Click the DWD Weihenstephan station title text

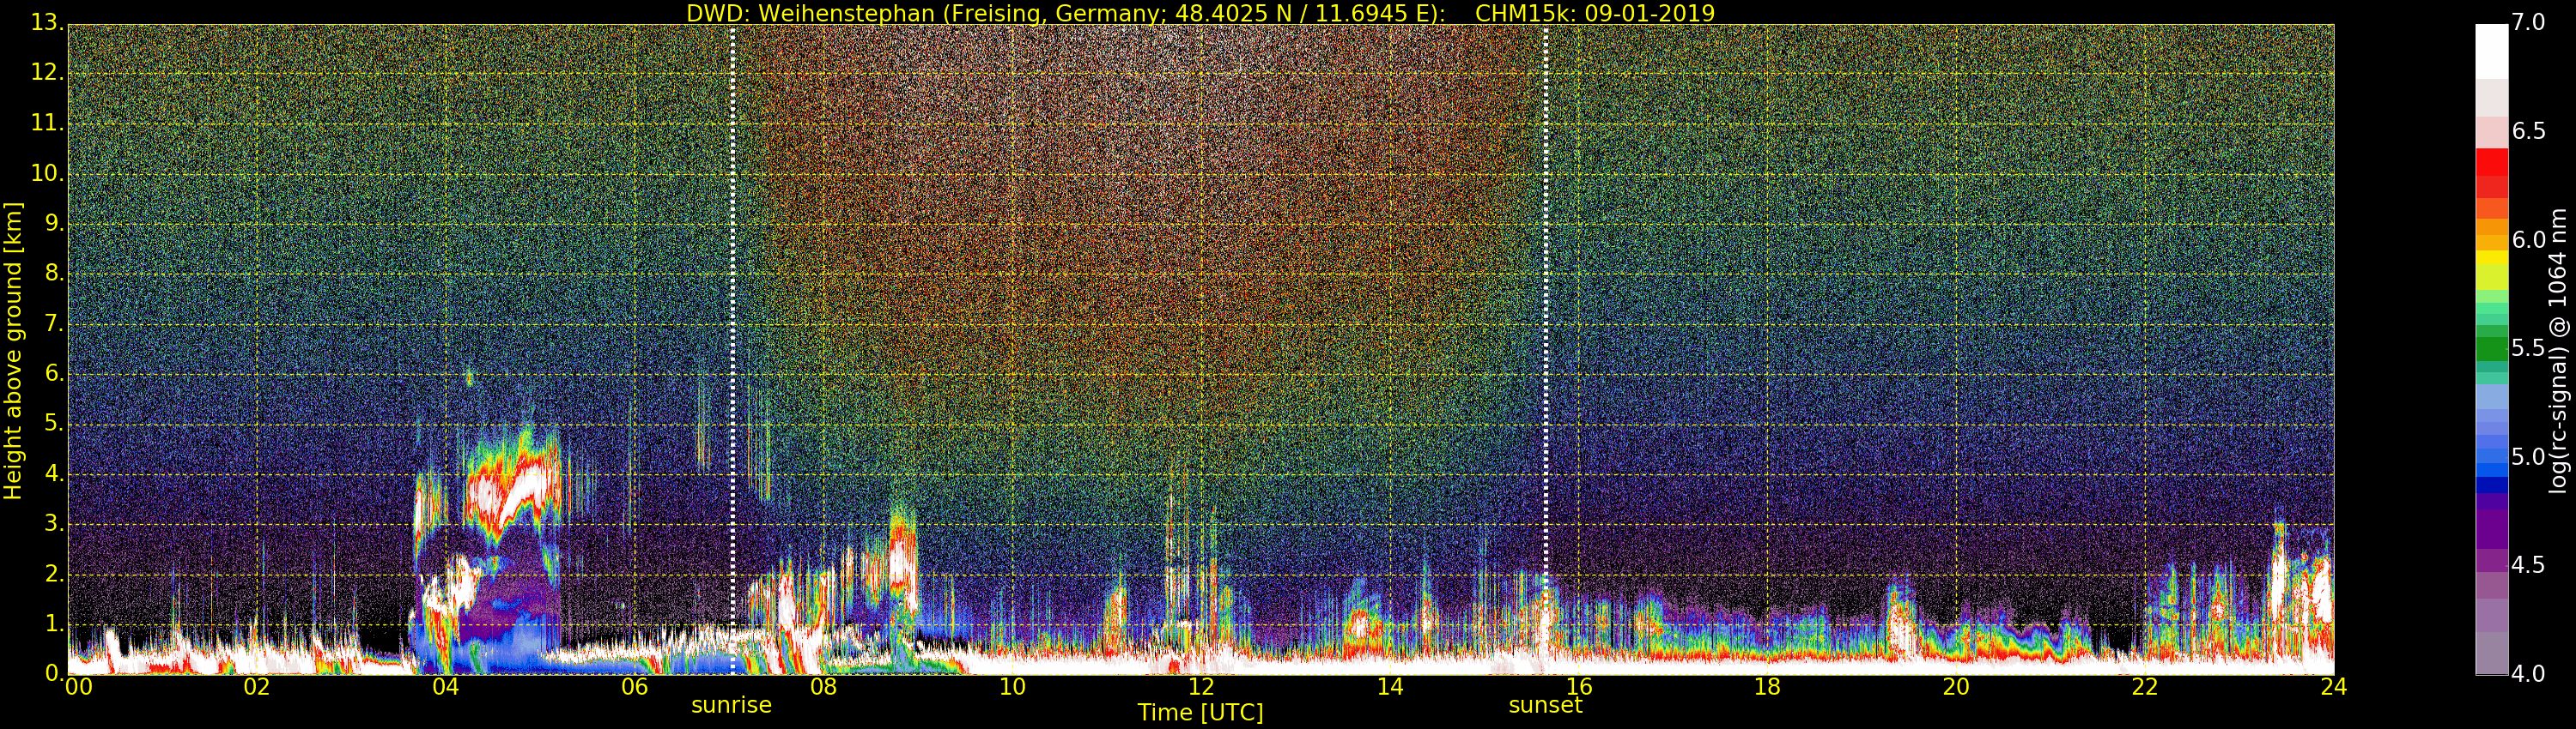[1065, 13]
